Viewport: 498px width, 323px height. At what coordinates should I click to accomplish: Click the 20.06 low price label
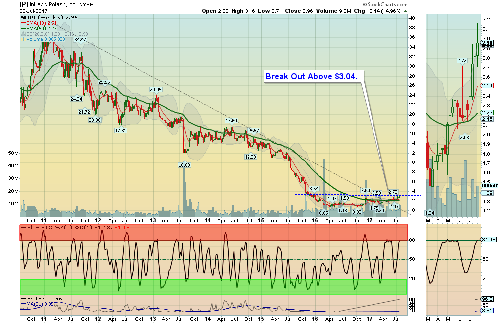tap(95, 120)
